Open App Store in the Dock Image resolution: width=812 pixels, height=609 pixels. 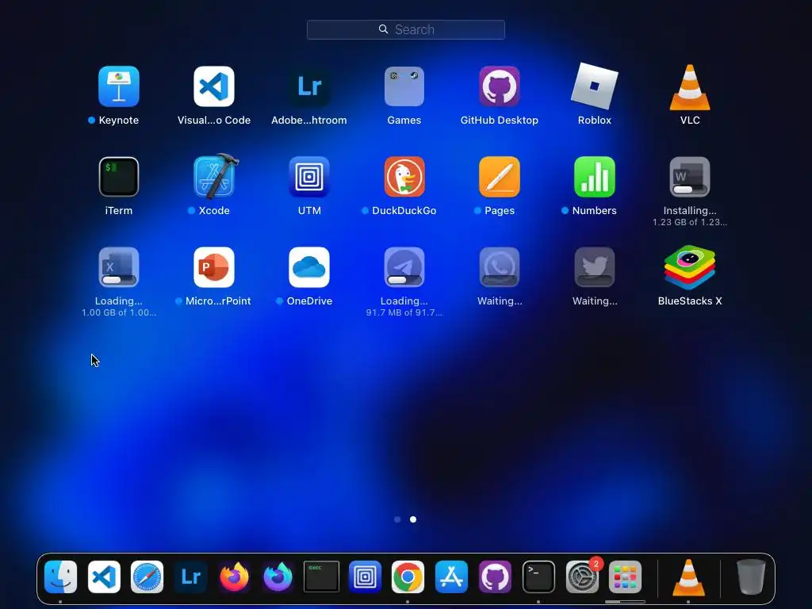point(451,577)
